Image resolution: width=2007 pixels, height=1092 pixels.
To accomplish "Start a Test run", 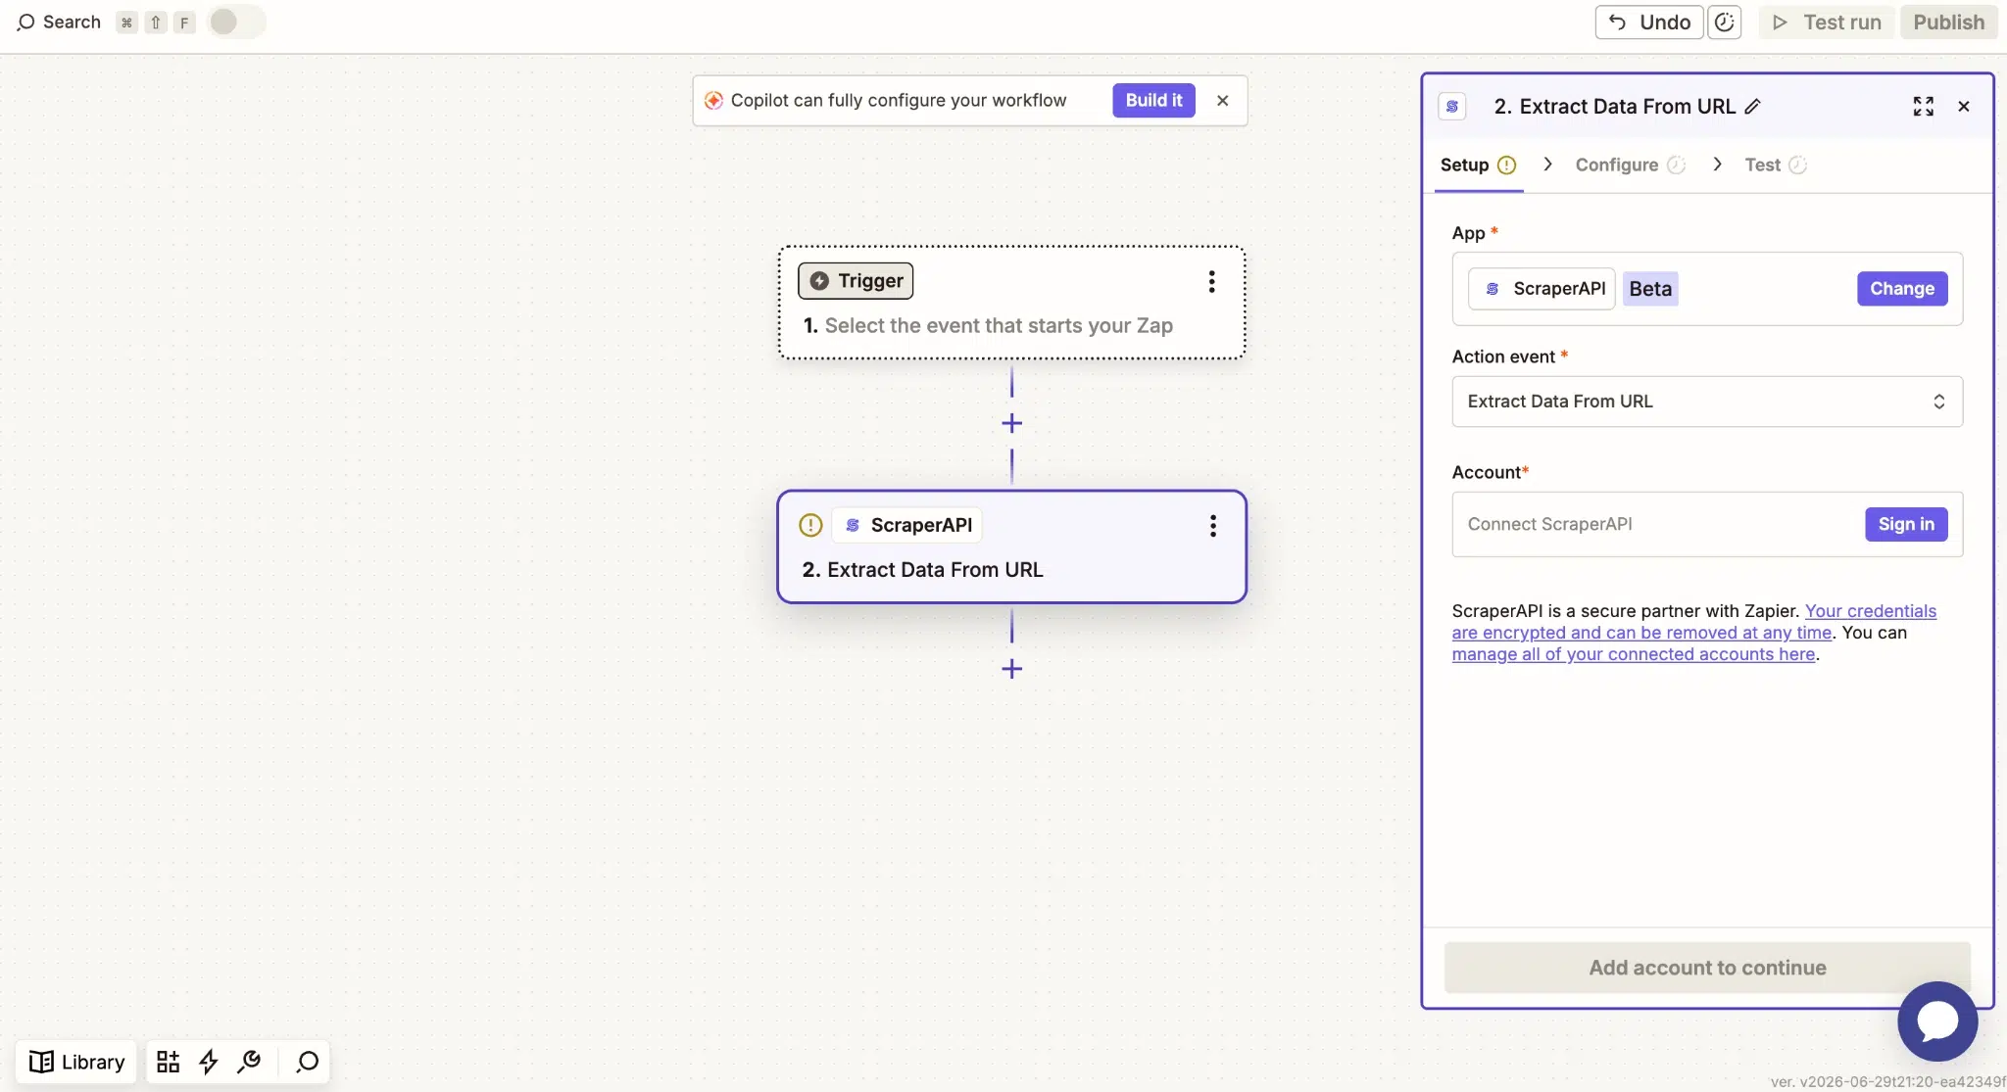I will [x=1827, y=22].
